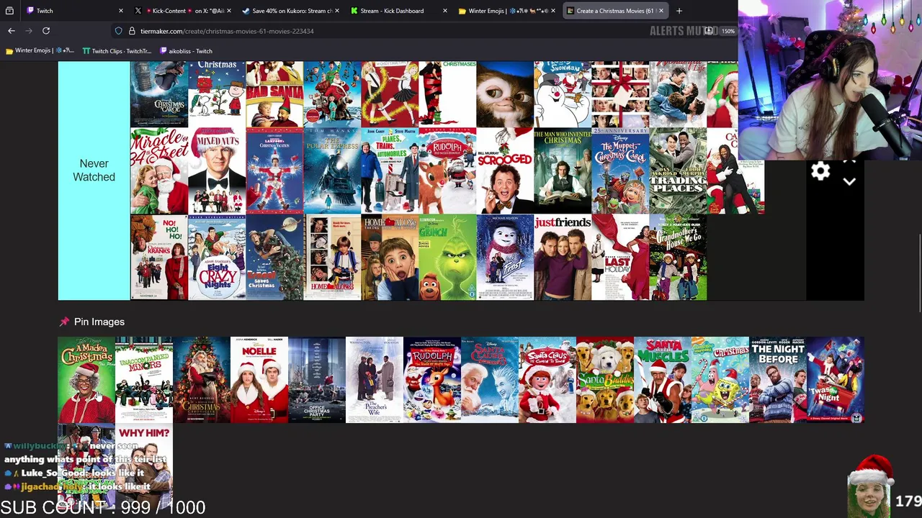The height and width of the screenshot is (518, 922).
Task: Pick the Why Him? pinned image
Action: [144, 466]
